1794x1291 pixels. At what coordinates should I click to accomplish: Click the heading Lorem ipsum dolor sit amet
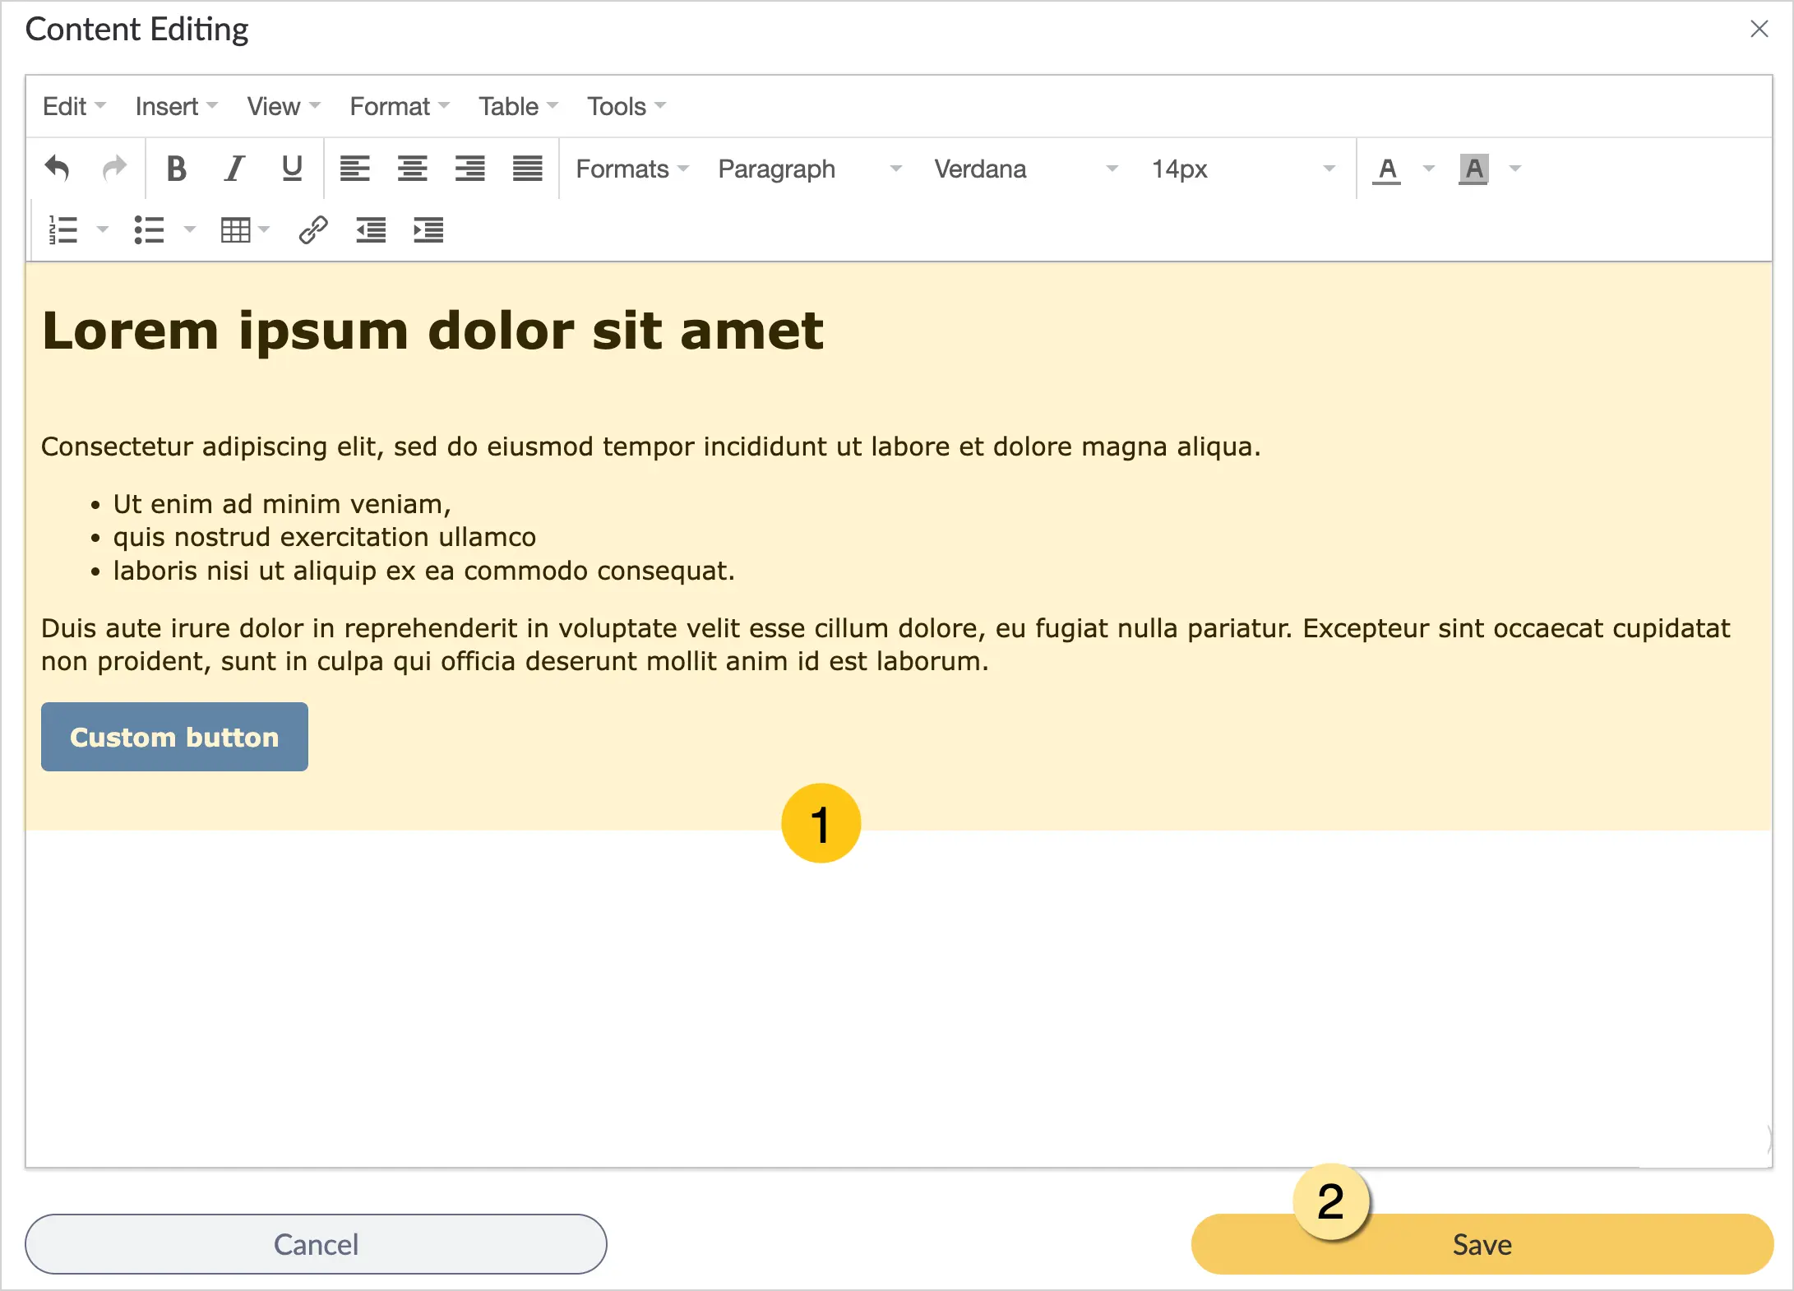tap(432, 331)
